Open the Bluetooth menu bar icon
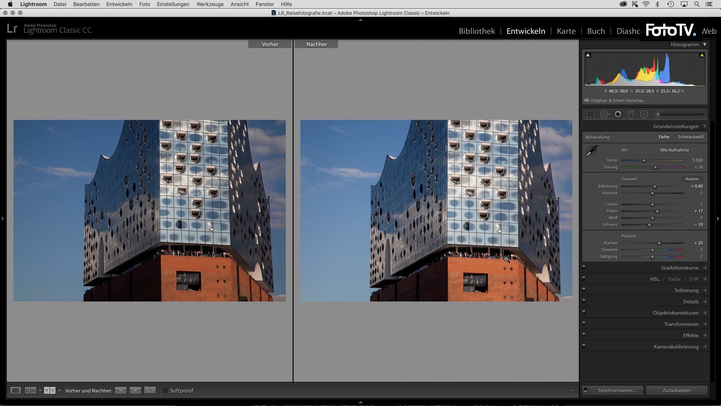Viewport: 721px width, 406px height. point(658,4)
